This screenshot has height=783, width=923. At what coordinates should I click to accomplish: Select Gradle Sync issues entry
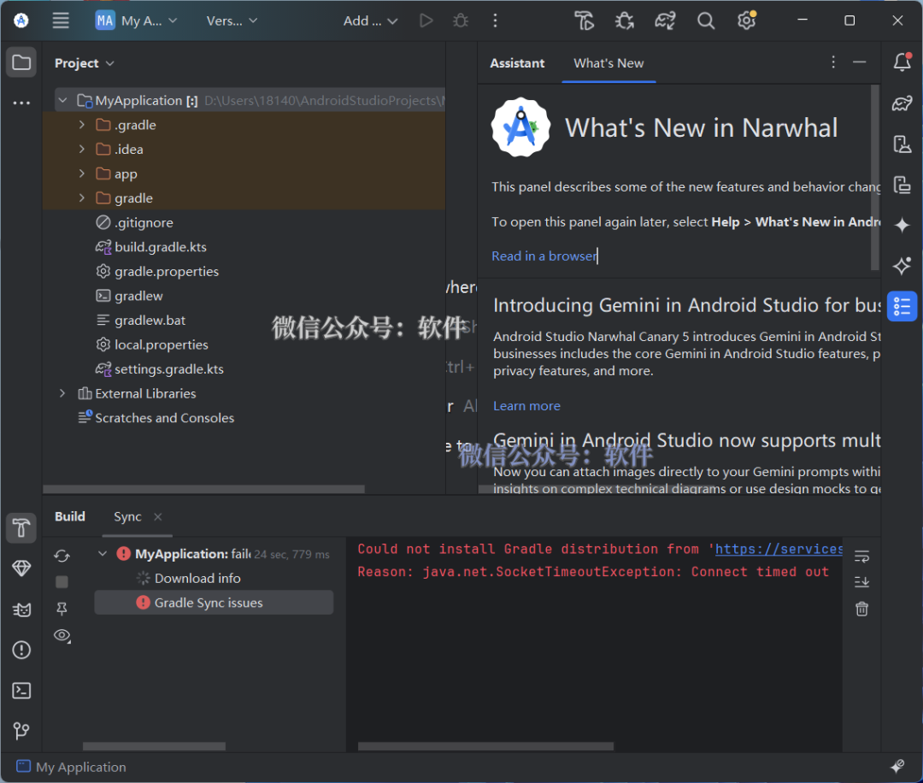(214, 603)
